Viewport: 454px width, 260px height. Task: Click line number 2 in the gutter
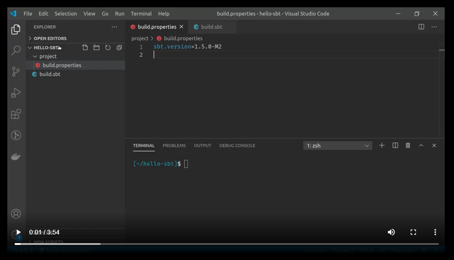141,55
